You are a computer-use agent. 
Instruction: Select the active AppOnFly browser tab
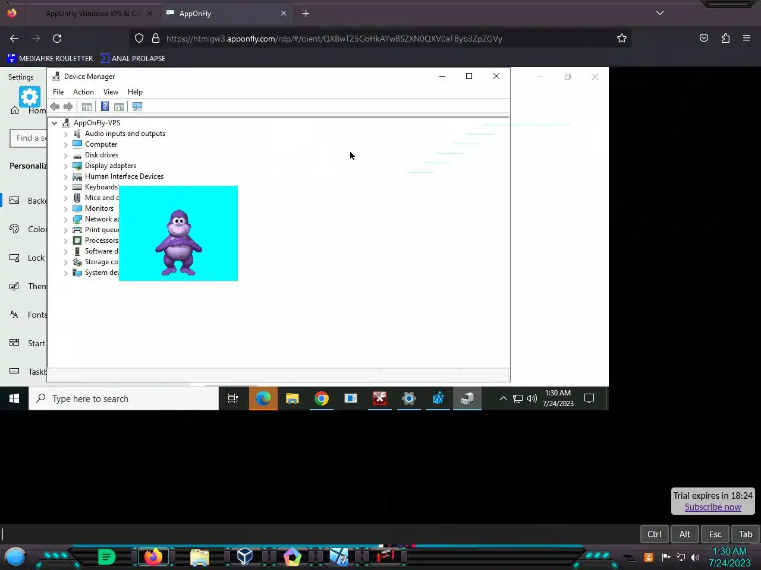pos(226,13)
